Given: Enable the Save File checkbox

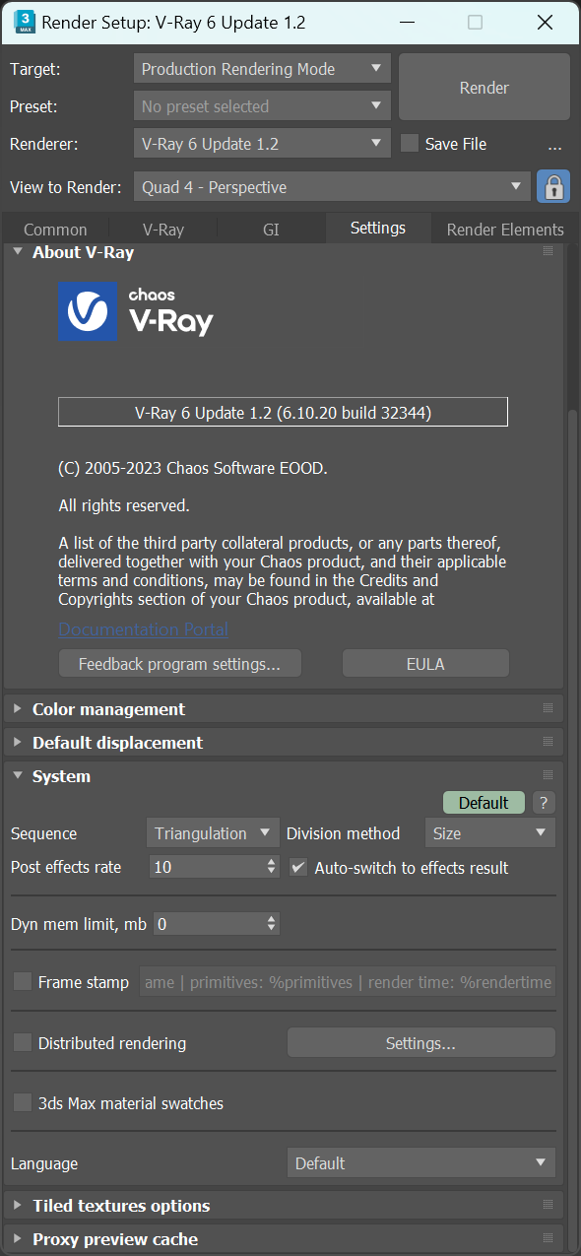Looking at the screenshot, I should [x=410, y=144].
